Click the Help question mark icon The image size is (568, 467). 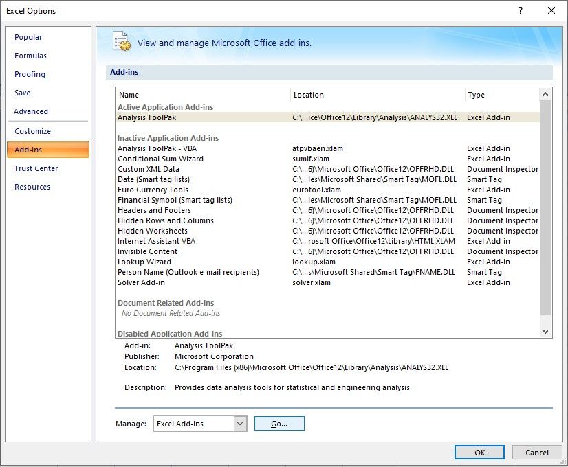coord(520,10)
